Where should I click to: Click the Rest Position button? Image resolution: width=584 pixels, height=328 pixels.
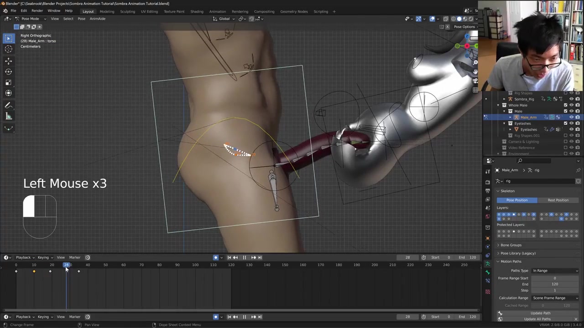click(558, 200)
